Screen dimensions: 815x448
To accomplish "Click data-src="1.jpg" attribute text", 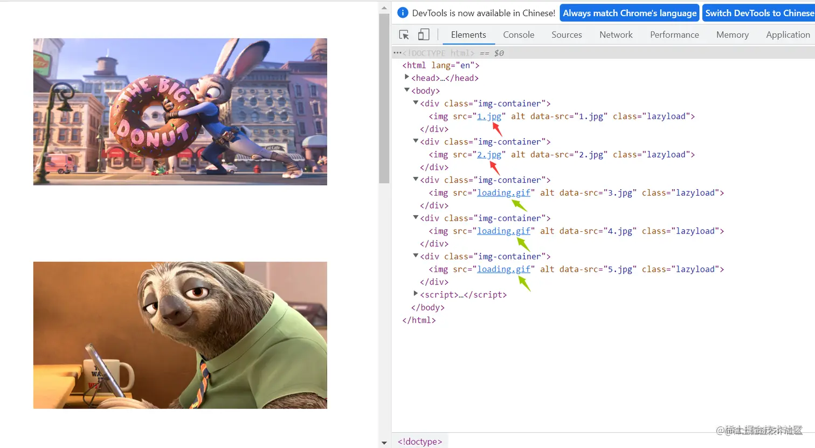I will point(569,116).
